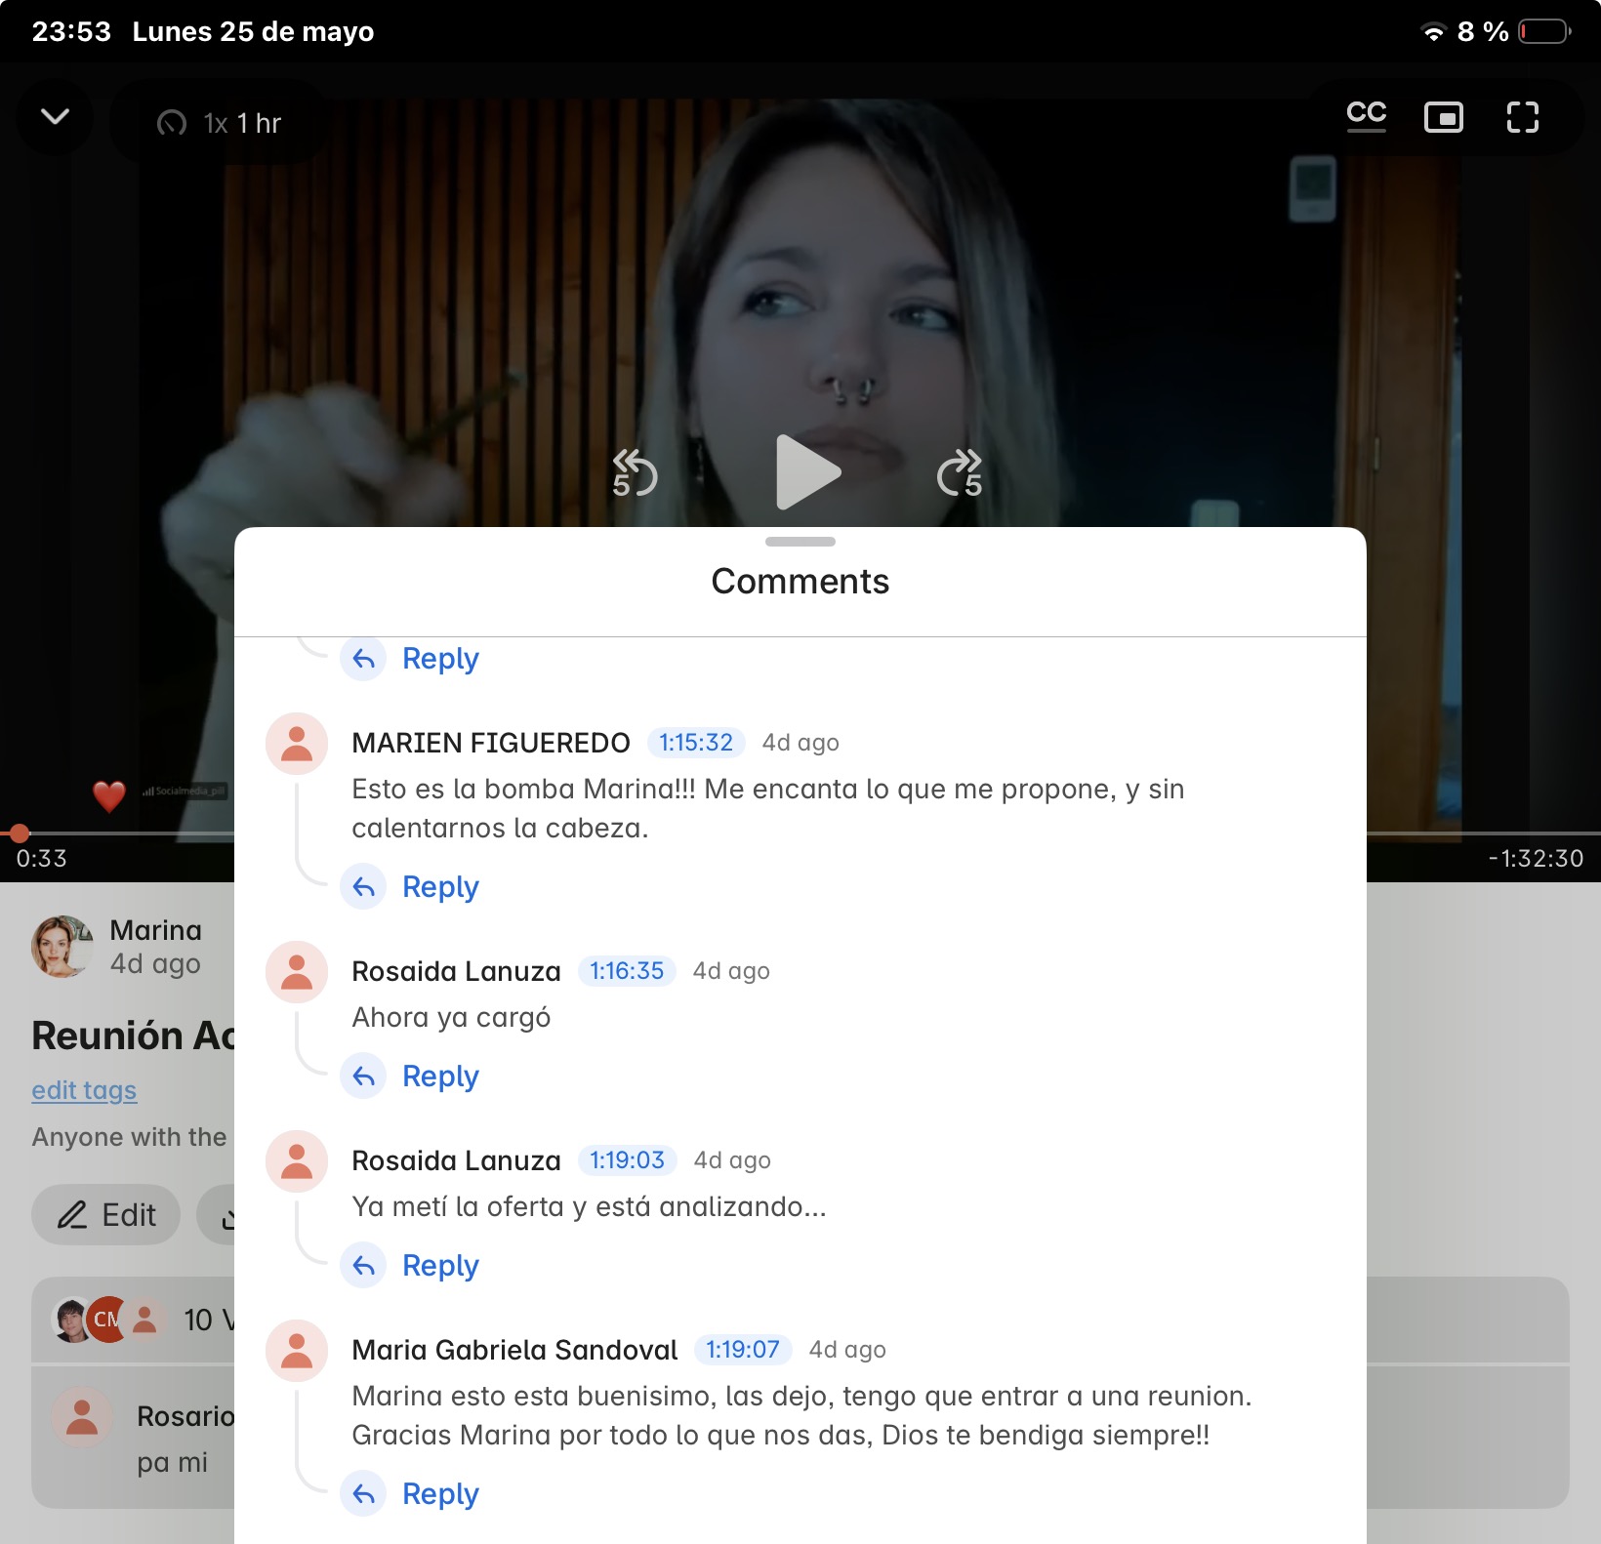The image size is (1601, 1544).
Task: Click the remaining time -1:32:30 label
Action: pos(1536,859)
